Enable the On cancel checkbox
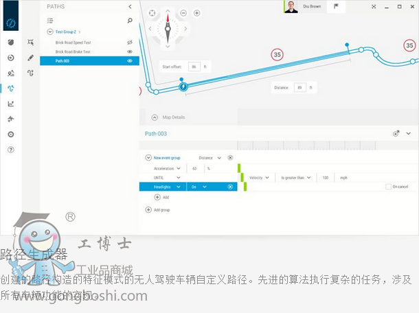The image size is (419, 313). [x=389, y=187]
